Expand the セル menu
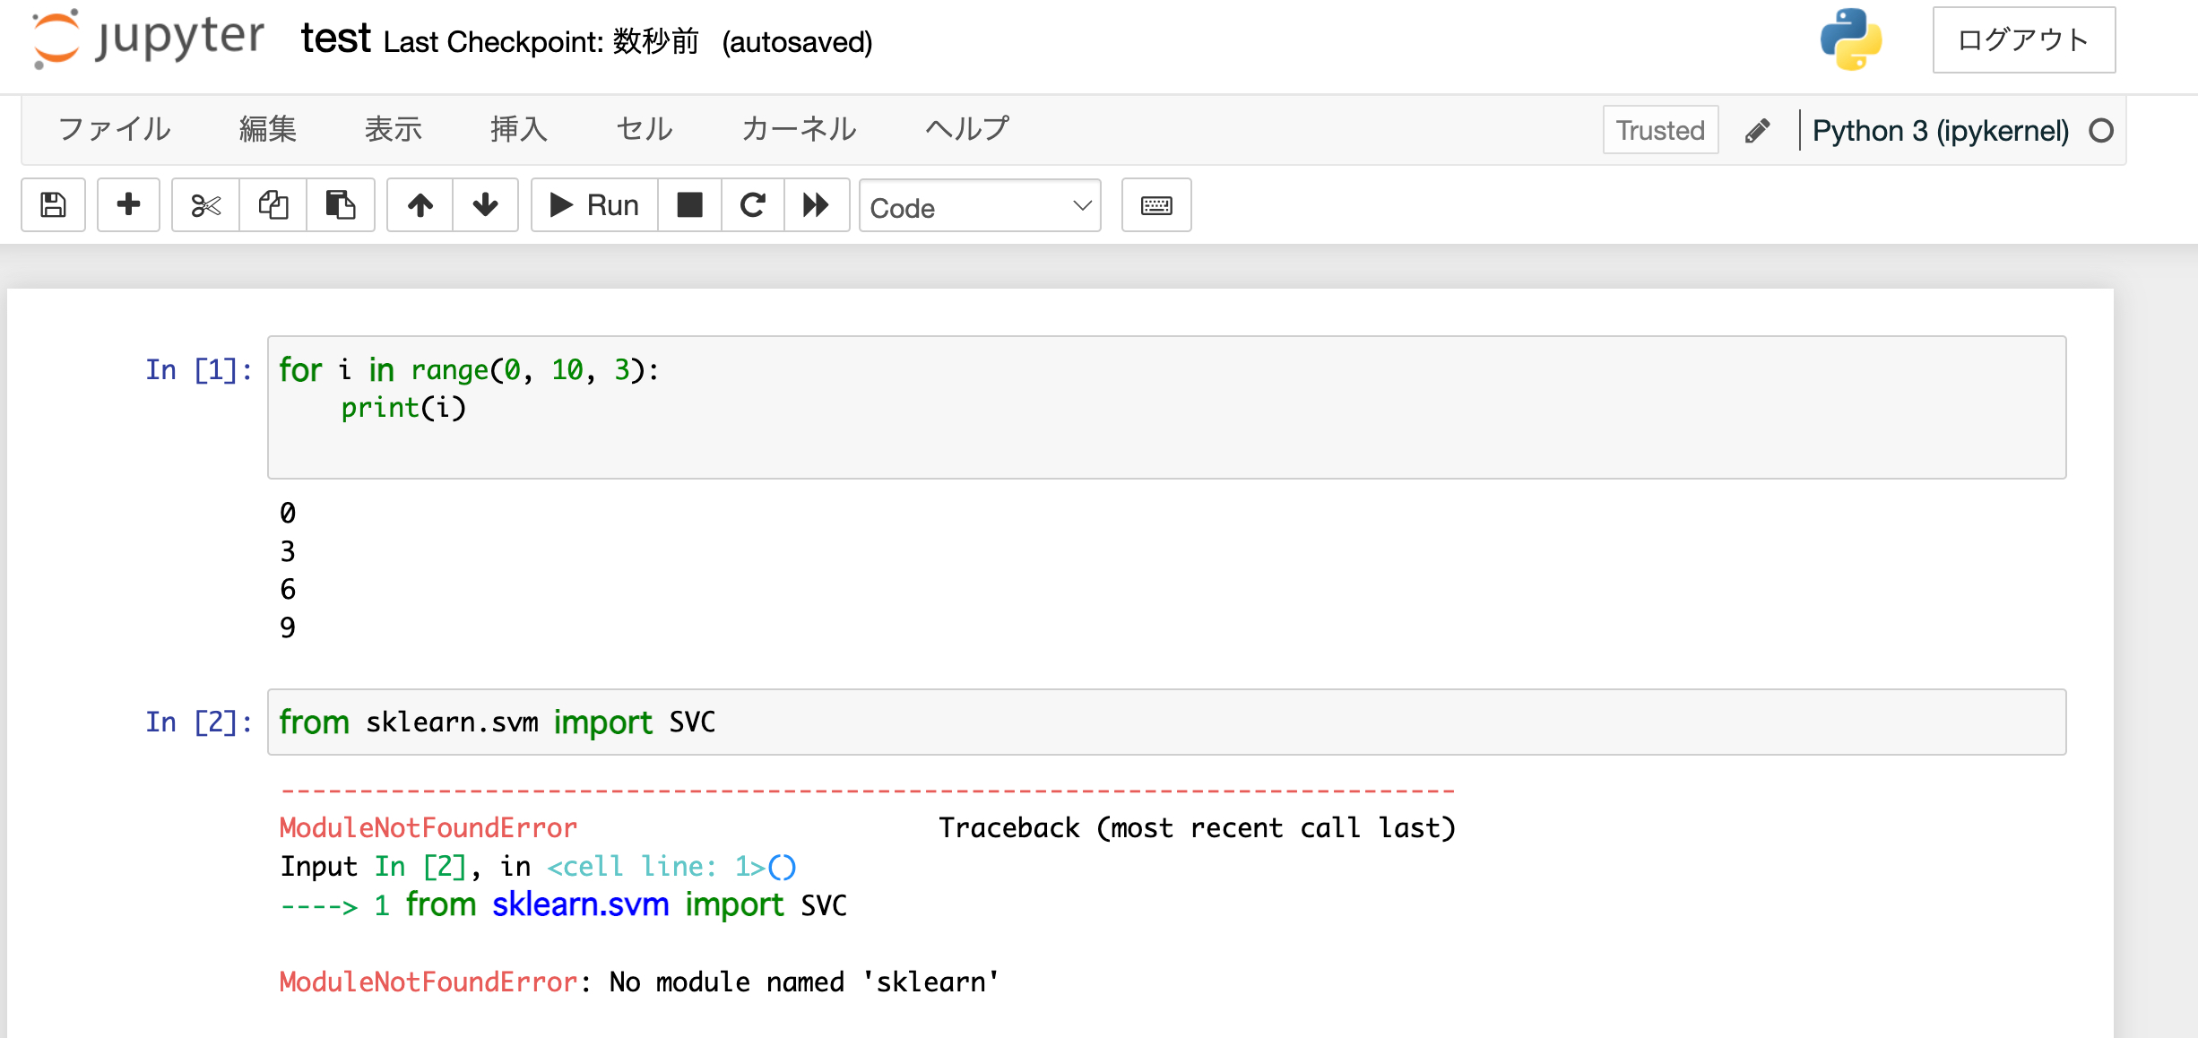The height and width of the screenshot is (1038, 2198). click(x=645, y=129)
